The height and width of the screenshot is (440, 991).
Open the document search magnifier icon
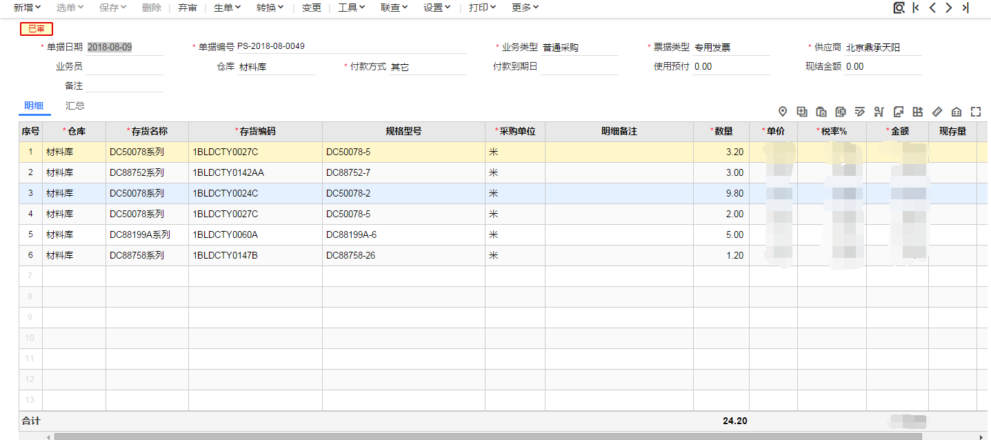[899, 8]
